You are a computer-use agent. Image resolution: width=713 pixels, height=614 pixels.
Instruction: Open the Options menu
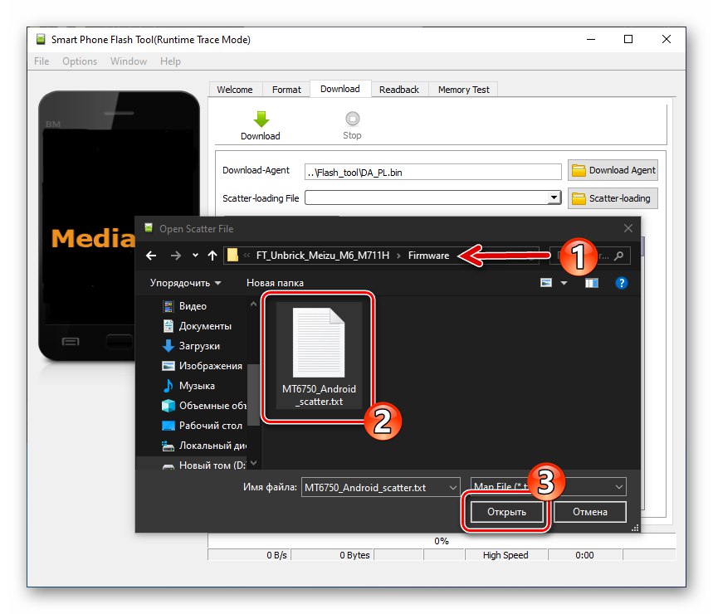tap(80, 61)
